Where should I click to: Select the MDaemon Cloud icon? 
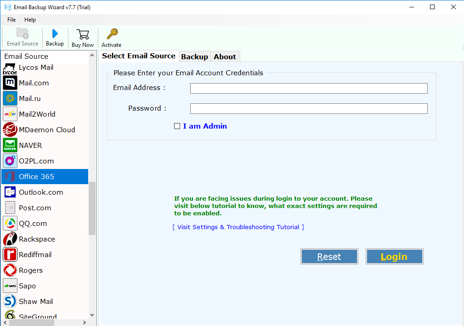10,129
